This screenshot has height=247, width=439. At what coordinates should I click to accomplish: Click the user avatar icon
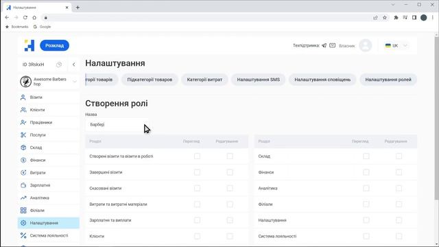[366, 45]
